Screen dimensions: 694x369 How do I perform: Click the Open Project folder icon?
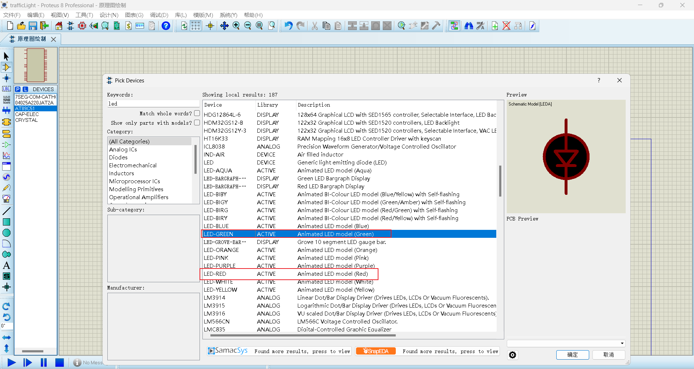tap(21, 26)
